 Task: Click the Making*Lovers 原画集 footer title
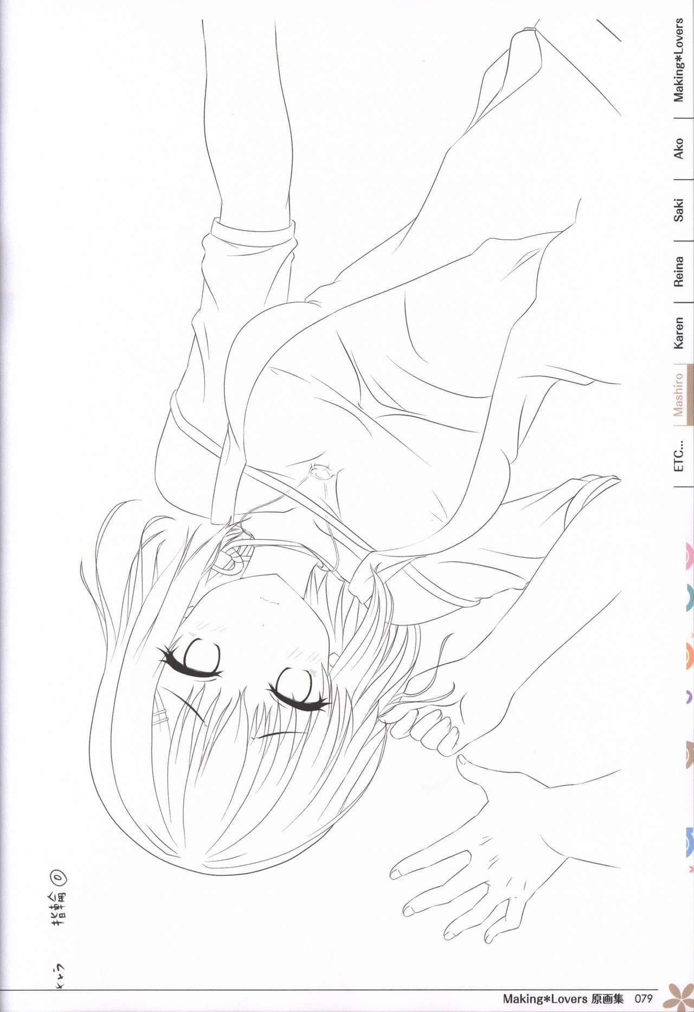coord(562,998)
